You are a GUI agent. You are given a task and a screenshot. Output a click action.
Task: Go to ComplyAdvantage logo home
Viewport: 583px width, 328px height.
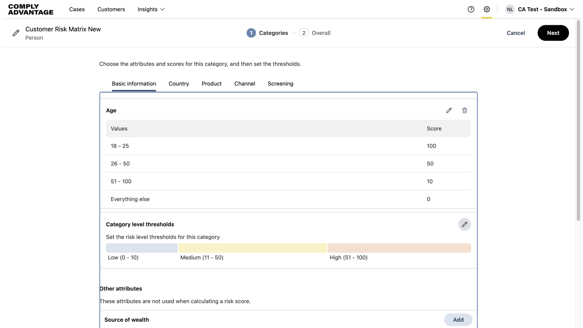(x=31, y=9)
